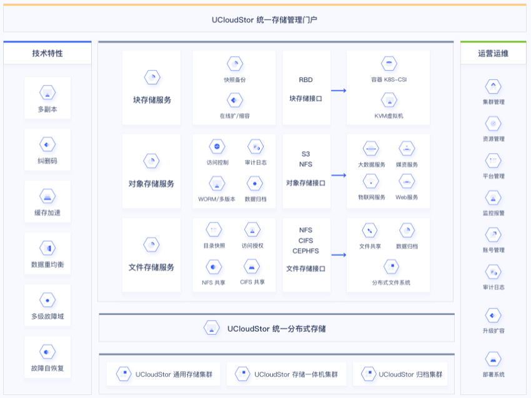Click the NFS 共享 icon

[x=214, y=267]
